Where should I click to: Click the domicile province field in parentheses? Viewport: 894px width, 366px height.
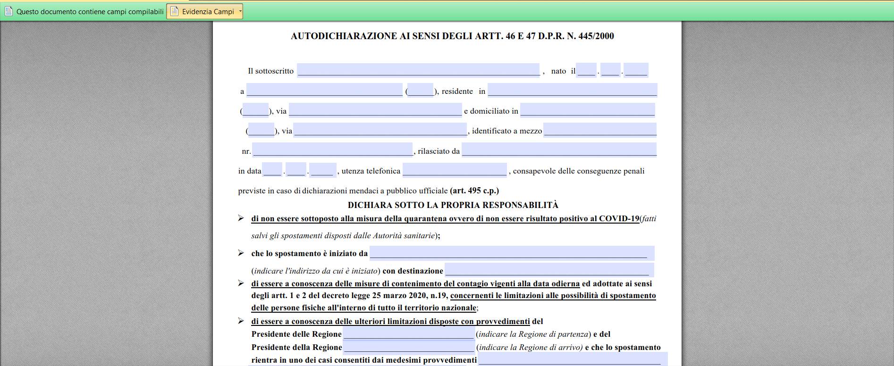pos(261,130)
